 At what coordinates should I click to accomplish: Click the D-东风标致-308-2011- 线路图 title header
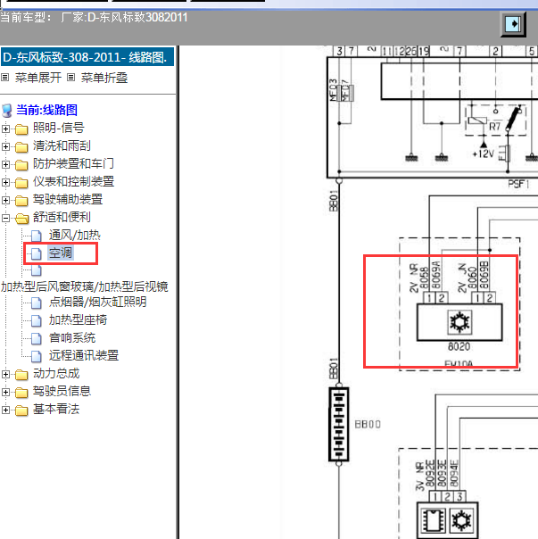[87, 57]
